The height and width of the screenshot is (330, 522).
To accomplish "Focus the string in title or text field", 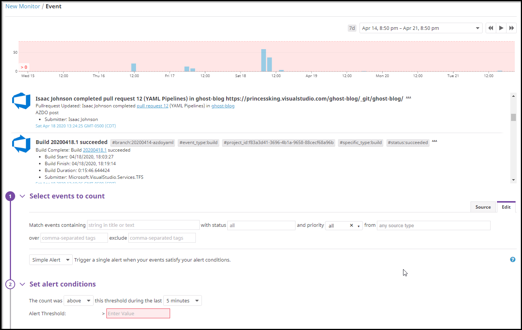I will [x=143, y=225].
